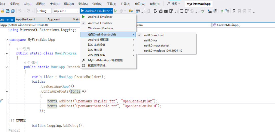
Task: Open the Android device log icon
Action: click(x=171, y=11)
